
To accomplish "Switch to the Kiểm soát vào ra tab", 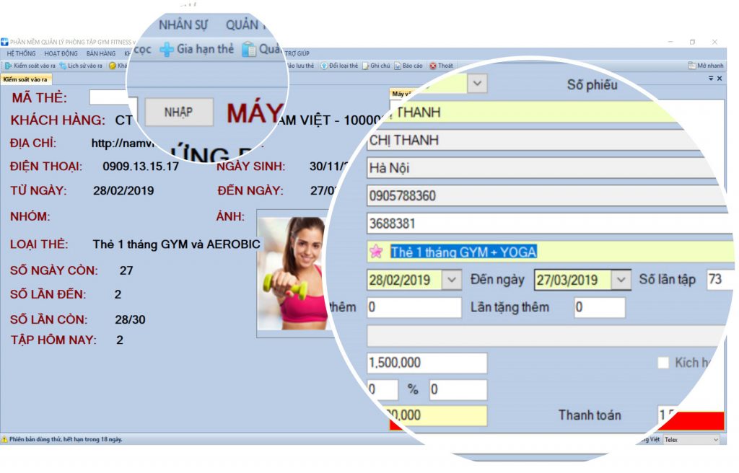I will pos(24,79).
